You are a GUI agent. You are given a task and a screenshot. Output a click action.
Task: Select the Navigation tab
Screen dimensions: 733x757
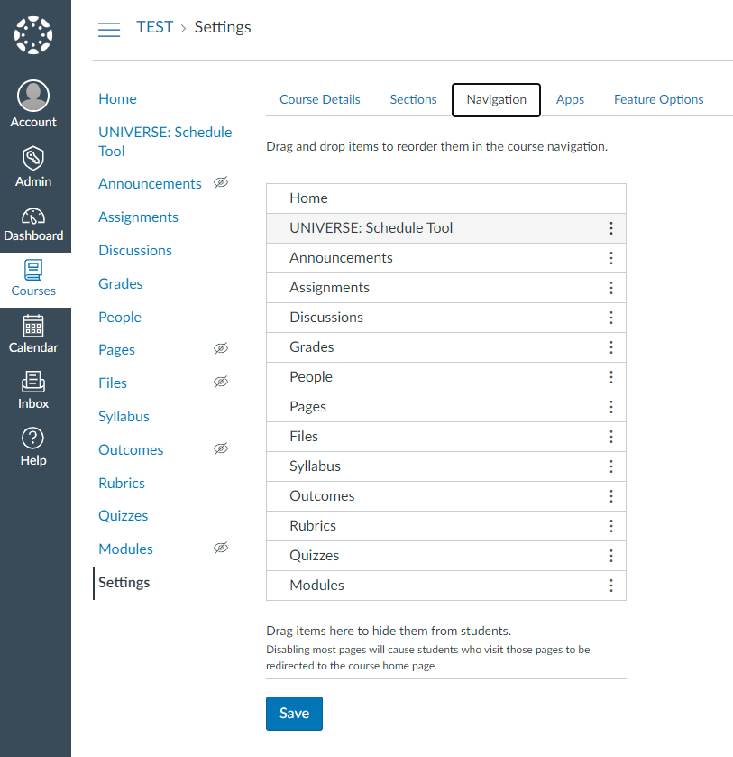[x=496, y=100]
